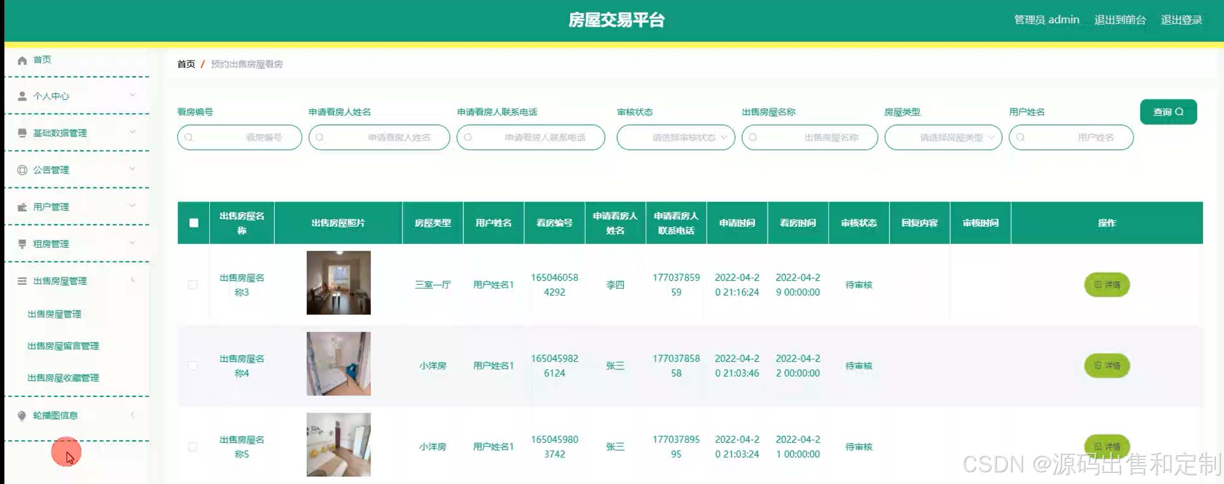Screen dimensions: 1224x484
Task: Check the row checkbox for 出售房屋名称3
Action: point(193,284)
